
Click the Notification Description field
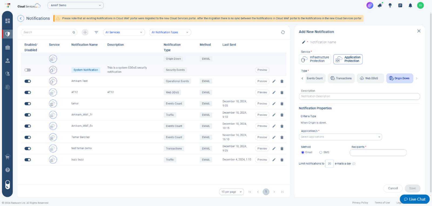point(359,96)
